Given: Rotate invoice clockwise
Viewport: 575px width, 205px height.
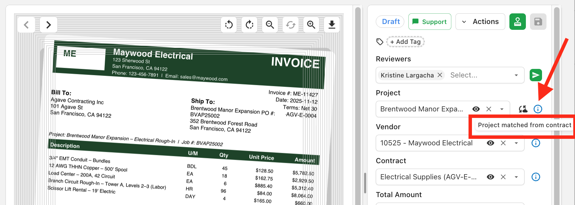Looking at the screenshot, I should [249, 25].
